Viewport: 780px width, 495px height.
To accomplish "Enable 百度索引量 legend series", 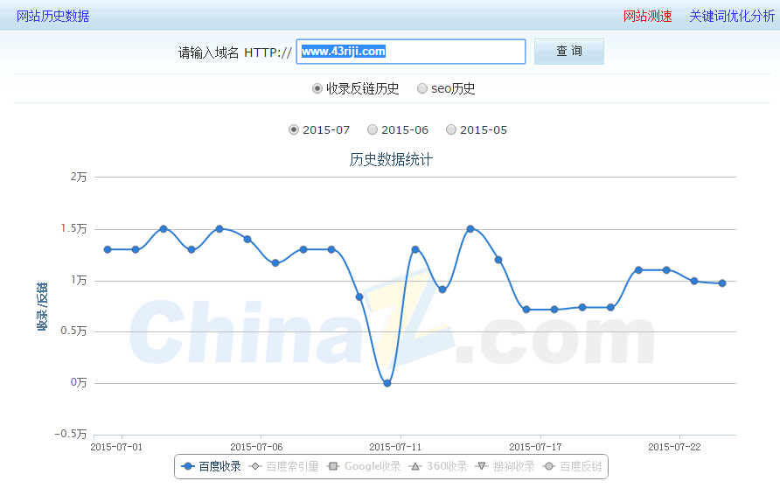I will coord(284,466).
